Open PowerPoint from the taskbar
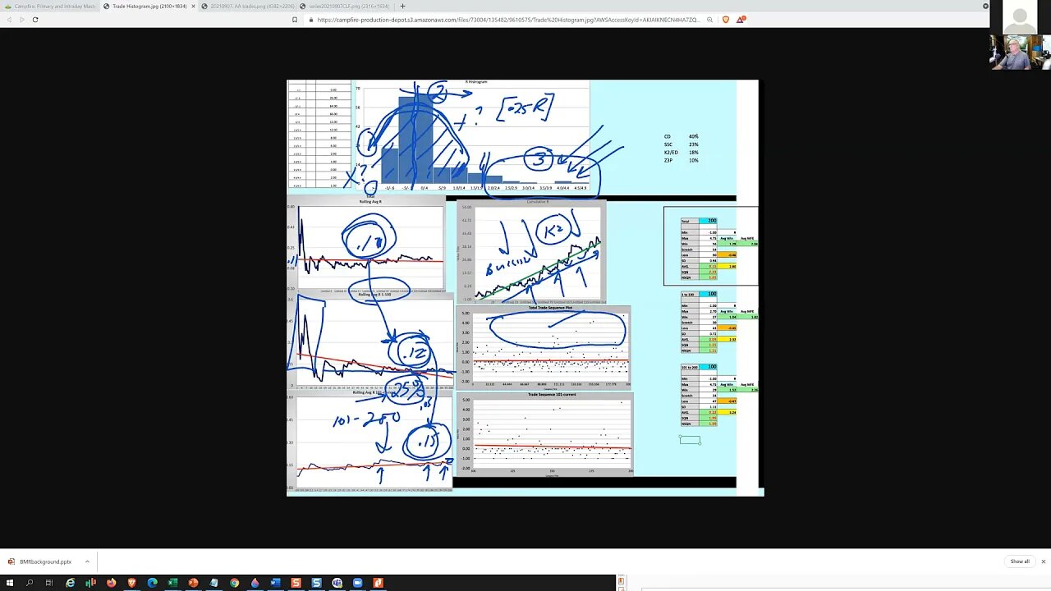The width and height of the screenshot is (1051, 591). click(x=194, y=583)
